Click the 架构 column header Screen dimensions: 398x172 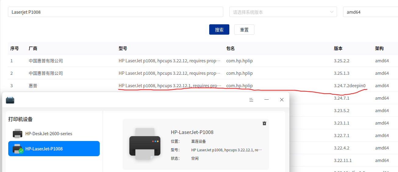(x=379, y=48)
